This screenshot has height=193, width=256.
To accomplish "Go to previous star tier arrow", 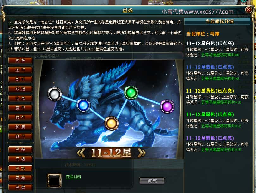I will pos(81,153).
